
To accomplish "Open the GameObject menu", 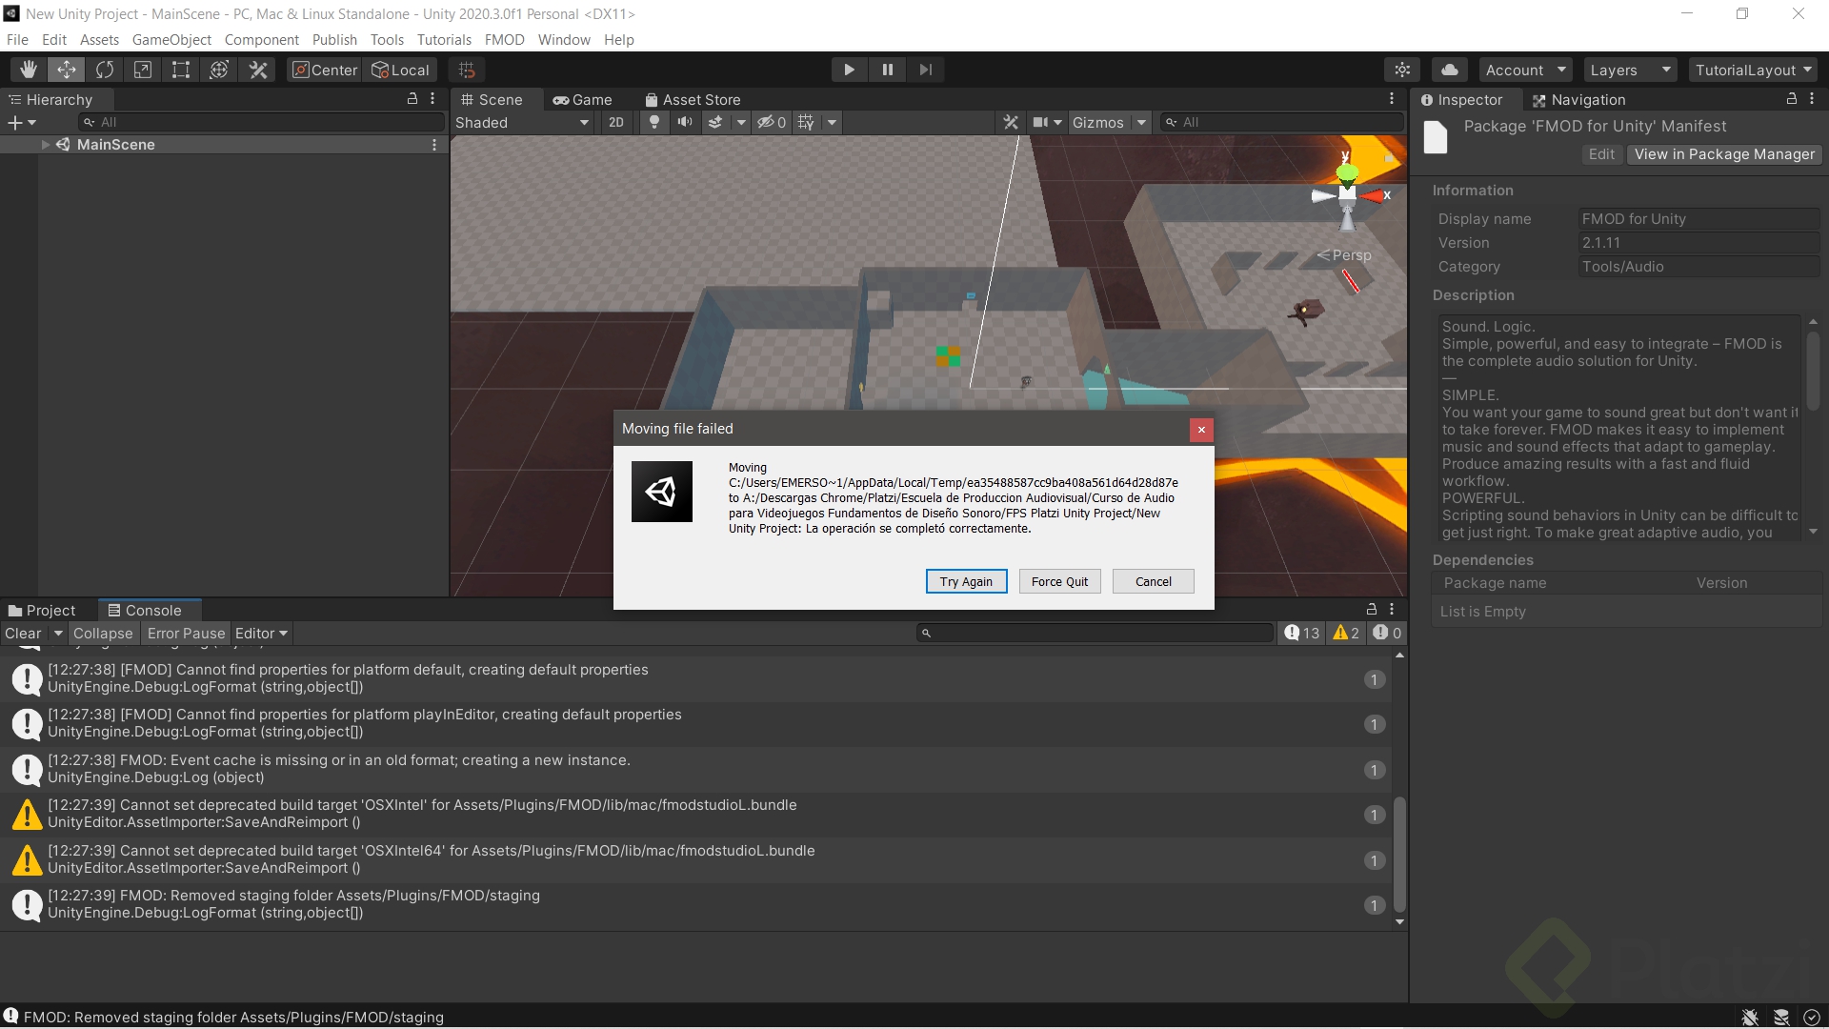I will coord(171,40).
